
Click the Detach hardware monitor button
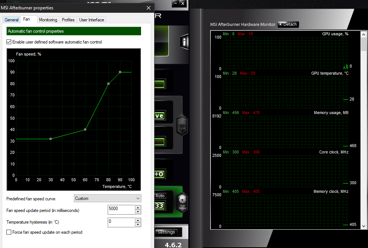[288, 24]
